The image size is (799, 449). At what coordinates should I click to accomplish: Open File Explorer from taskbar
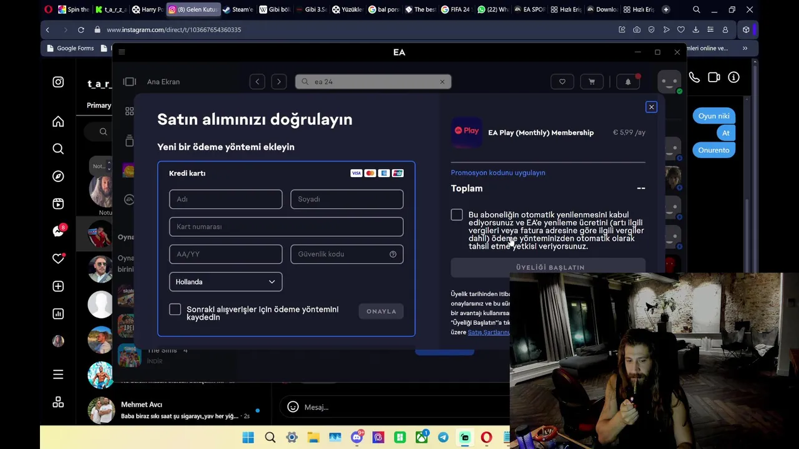coord(313,438)
